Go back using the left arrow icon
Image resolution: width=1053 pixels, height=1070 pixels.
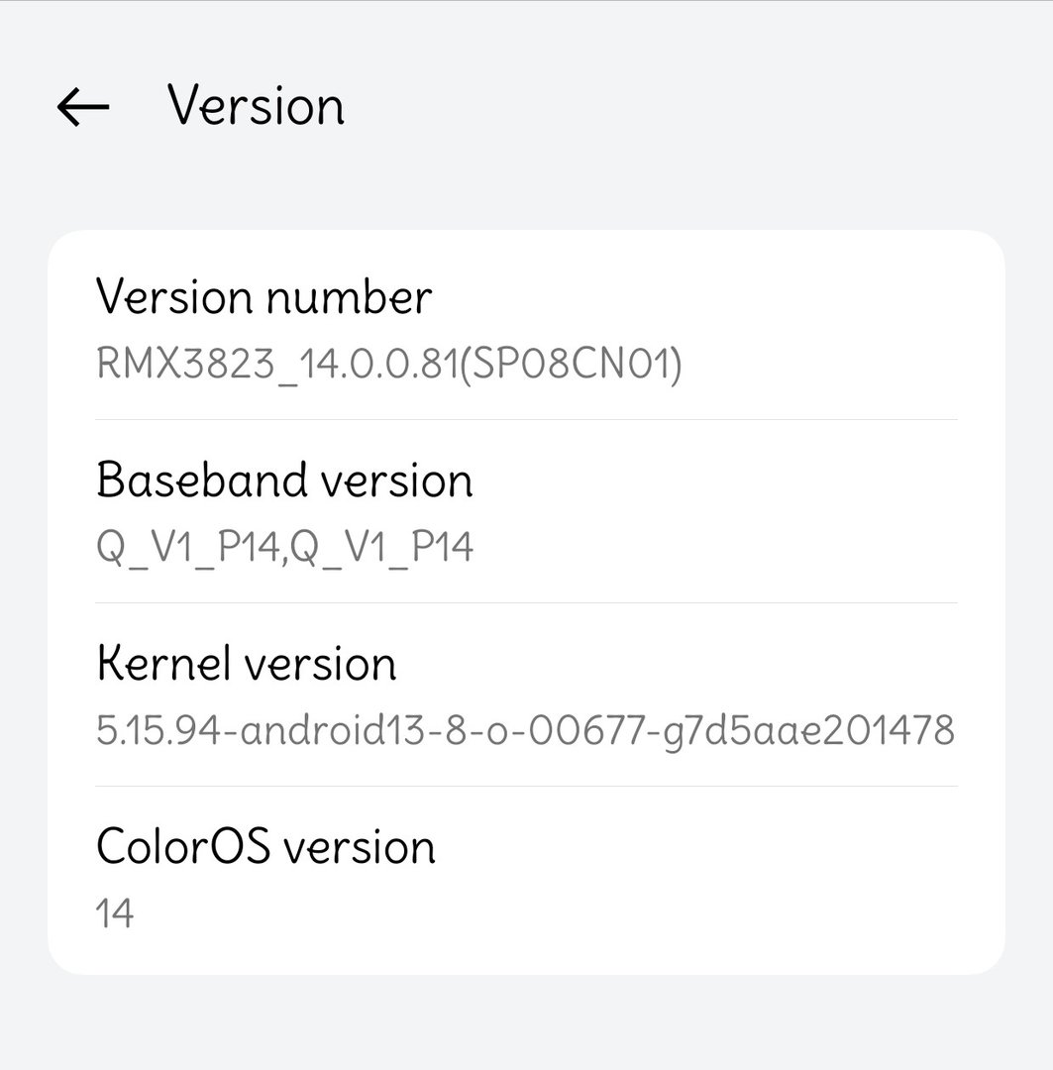[x=82, y=107]
